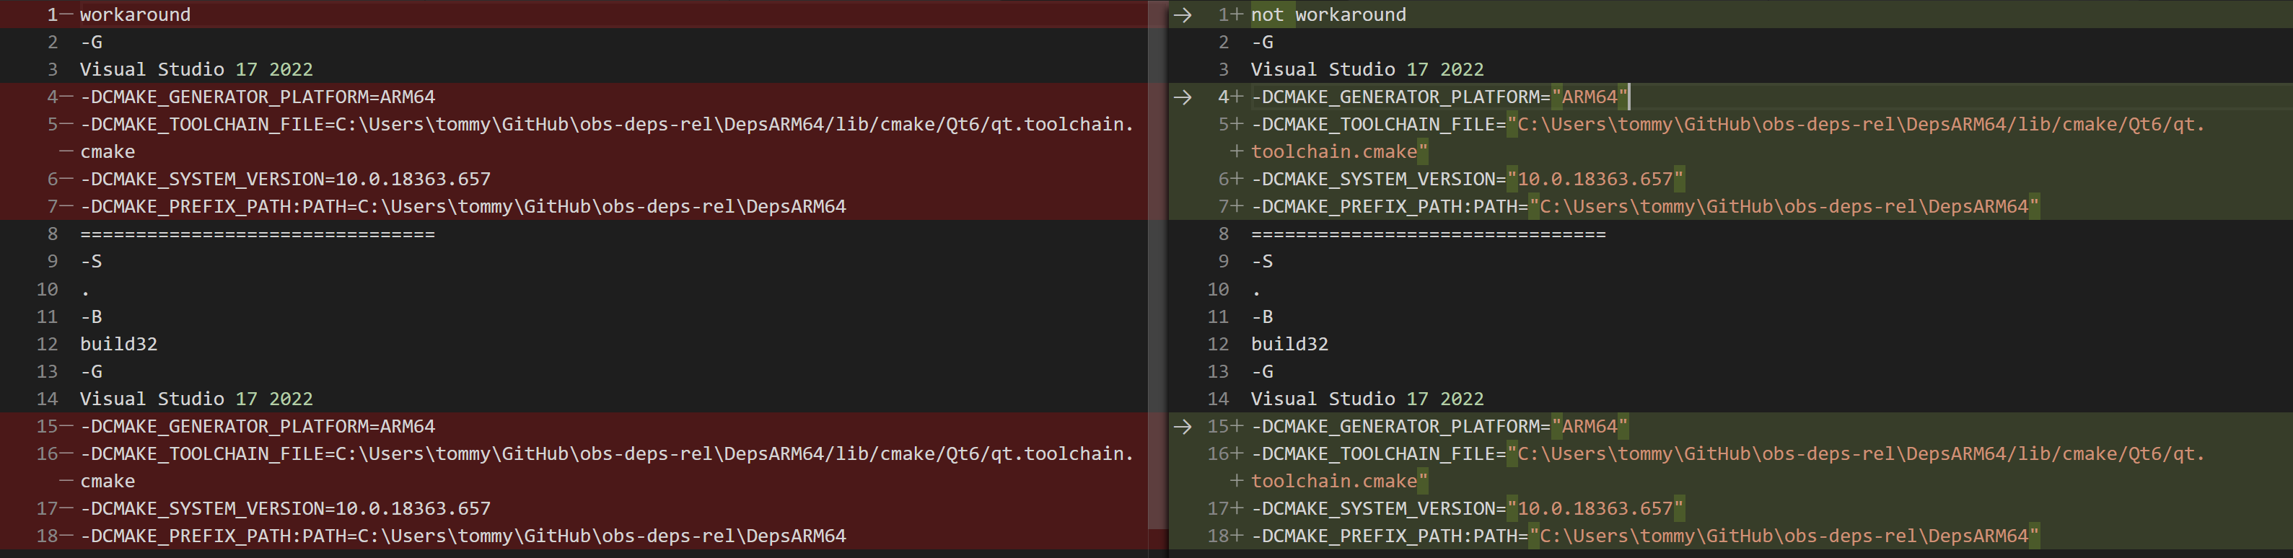The image size is (2293, 558).
Task: Click the "." on line 10 of modified pane
Action: point(1256,292)
